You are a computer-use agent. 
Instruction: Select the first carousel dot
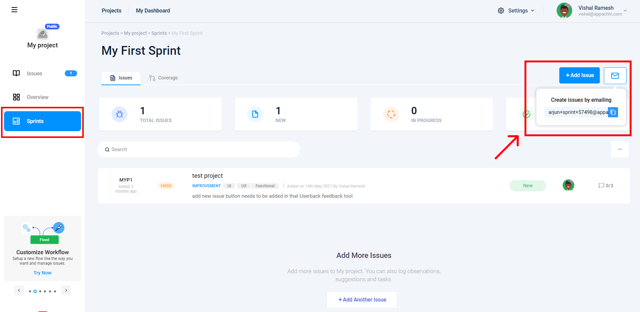[30, 291]
